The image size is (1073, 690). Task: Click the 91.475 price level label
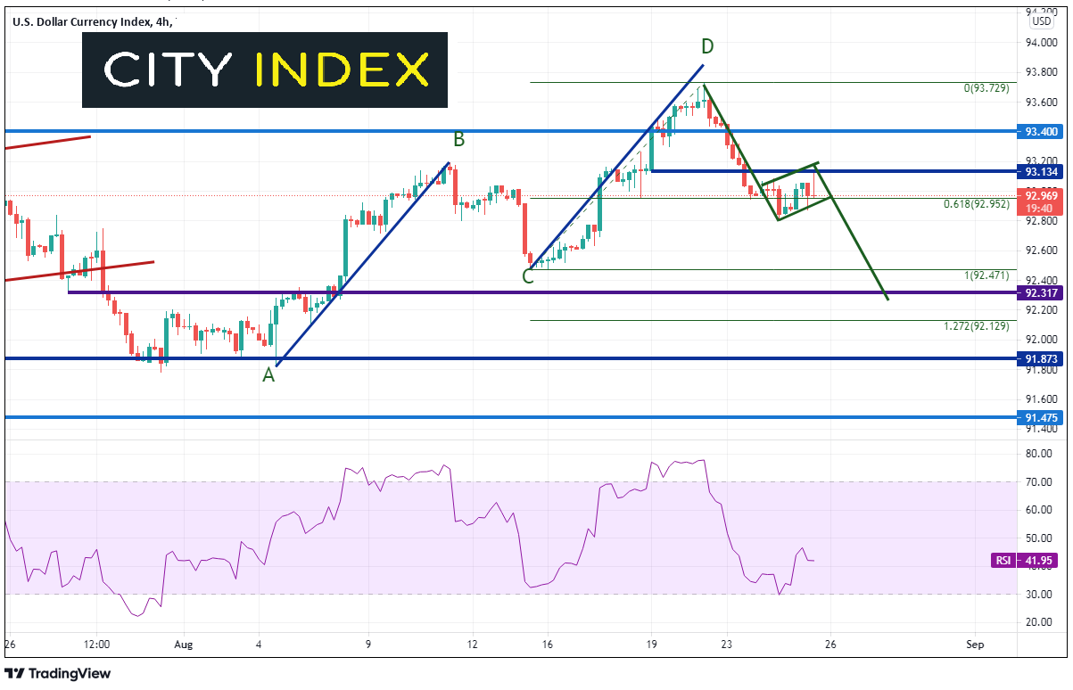click(x=1042, y=417)
